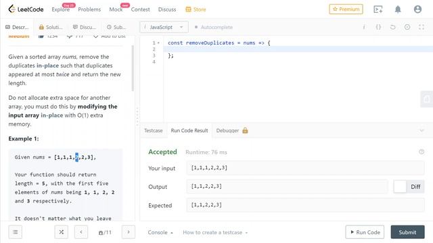This screenshot has width=433, height=243.
Task: Switch to the Testcase tab
Action: coord(154,130)
